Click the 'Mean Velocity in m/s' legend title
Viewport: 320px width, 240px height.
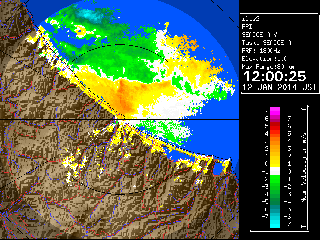coord(304,167)
